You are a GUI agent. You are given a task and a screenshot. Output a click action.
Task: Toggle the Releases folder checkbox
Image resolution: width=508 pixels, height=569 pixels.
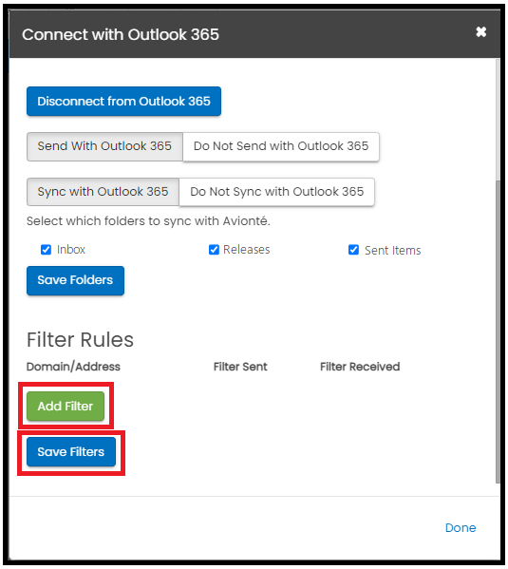[x=214, y=250]
